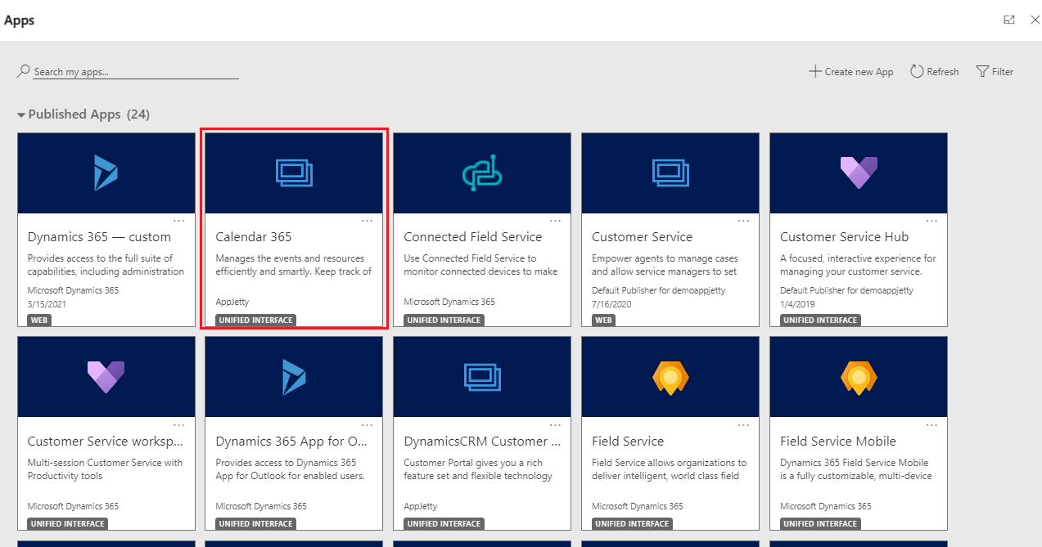The height and width of the screenshot is (547, 1042).
Task: Open the Customer Service Hub app title
Action: coord(844,237)
